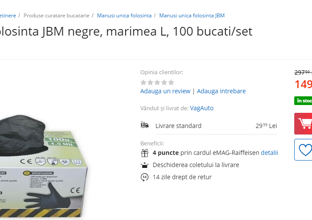Click the 14-day return icon

(x=145, y=177)
